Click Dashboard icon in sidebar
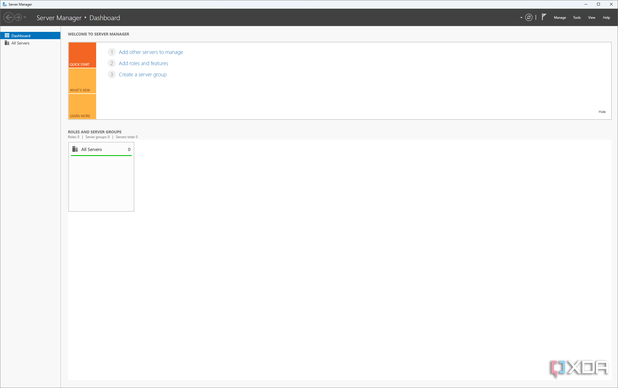The height and width of the screenshot is (388, 618). (x=7, y=36)
